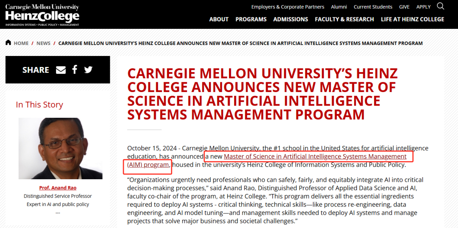Open the Current Students link
Screen dimensions: 458x228
point(373,7)
